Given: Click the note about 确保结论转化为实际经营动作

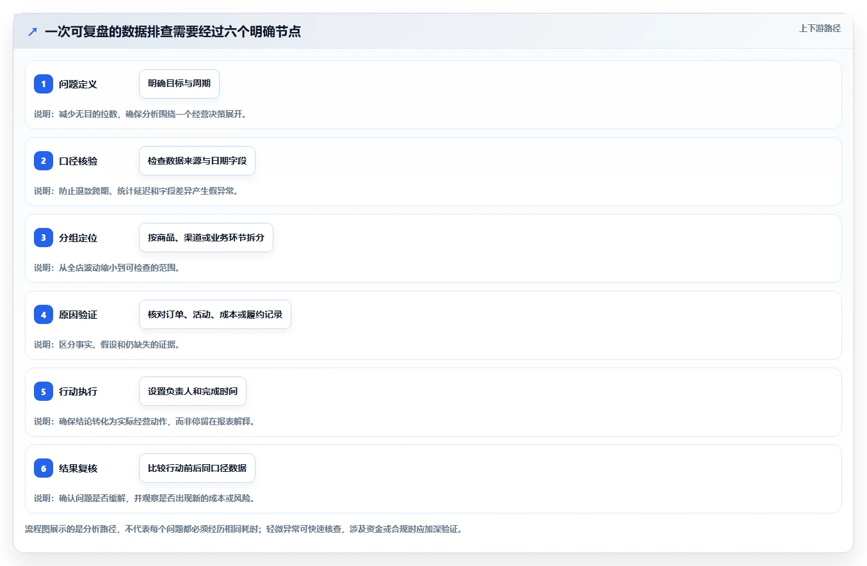Looking at the screenshot, I should pyautogui.click(x=145, y=421).
